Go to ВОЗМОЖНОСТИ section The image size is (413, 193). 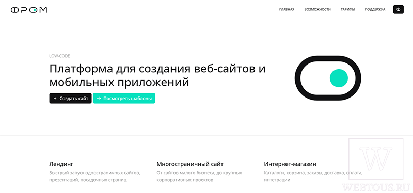317,9
